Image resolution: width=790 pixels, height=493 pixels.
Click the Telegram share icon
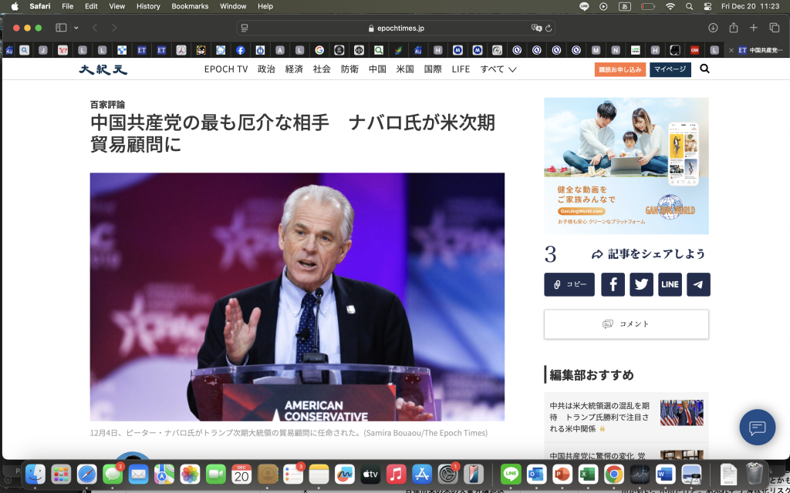pos(698,284)
